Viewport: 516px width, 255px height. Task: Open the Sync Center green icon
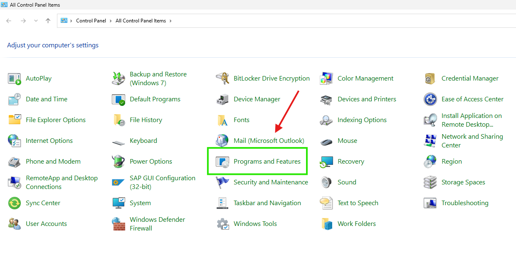pyautogui.click(x=15, y=203)
